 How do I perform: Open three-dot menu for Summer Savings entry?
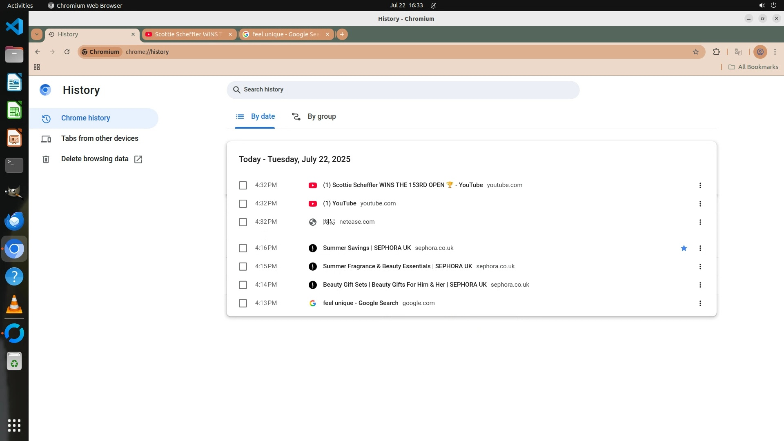[700, 248]
